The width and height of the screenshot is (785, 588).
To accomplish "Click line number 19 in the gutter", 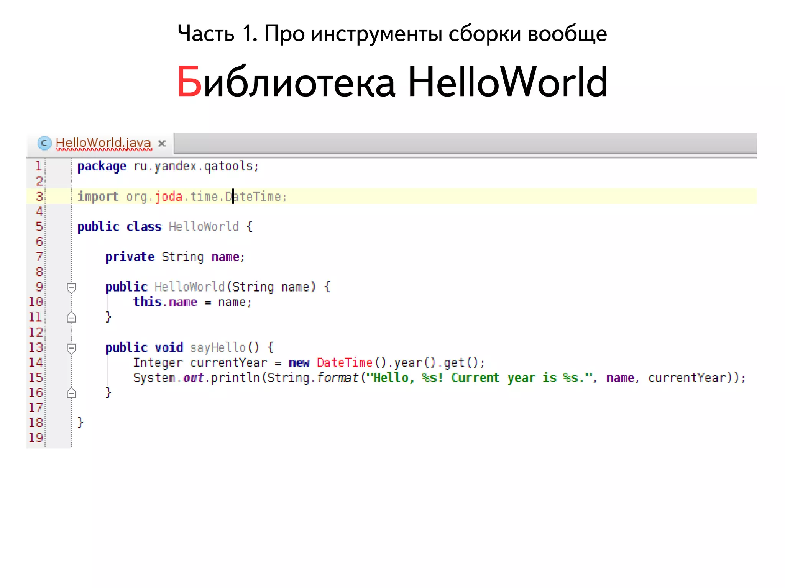I will tap(36, 438).
